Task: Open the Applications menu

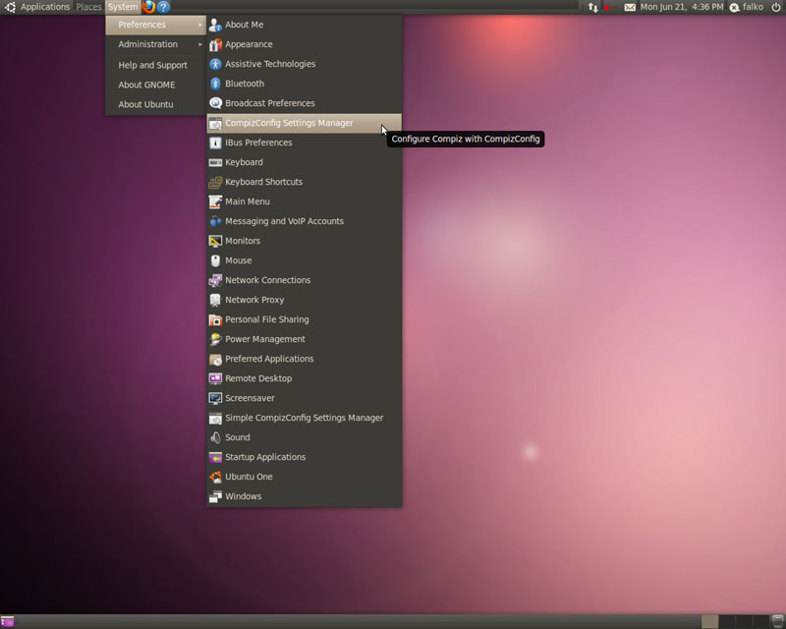Action: point(45,7)
